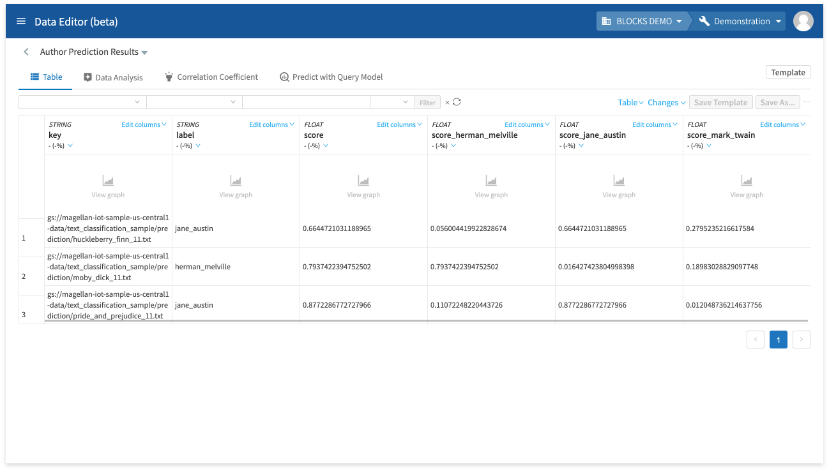This screenshot has width=829, height=471.
Task: Open the Correlation Coefficient tab
Action: [x=211, y=77]
